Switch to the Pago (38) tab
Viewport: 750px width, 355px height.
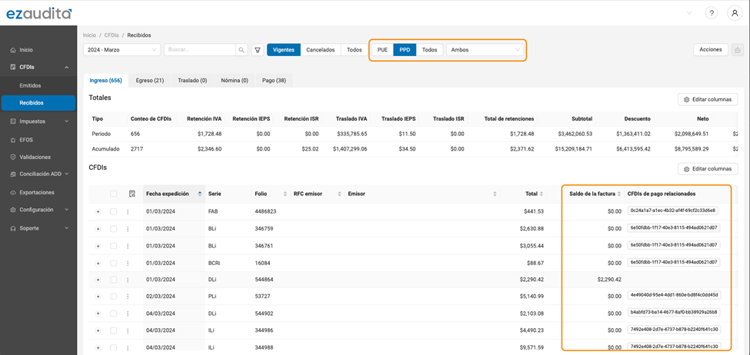pyautogui.click(x=274, y=80)
